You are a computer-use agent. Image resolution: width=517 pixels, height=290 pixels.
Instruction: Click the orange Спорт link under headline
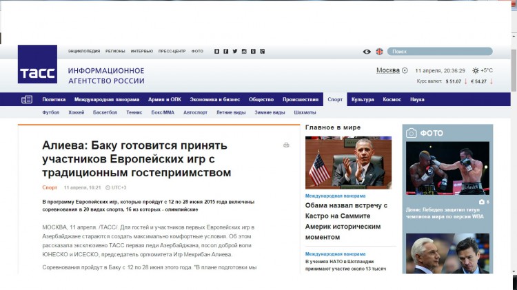point(50,187)
